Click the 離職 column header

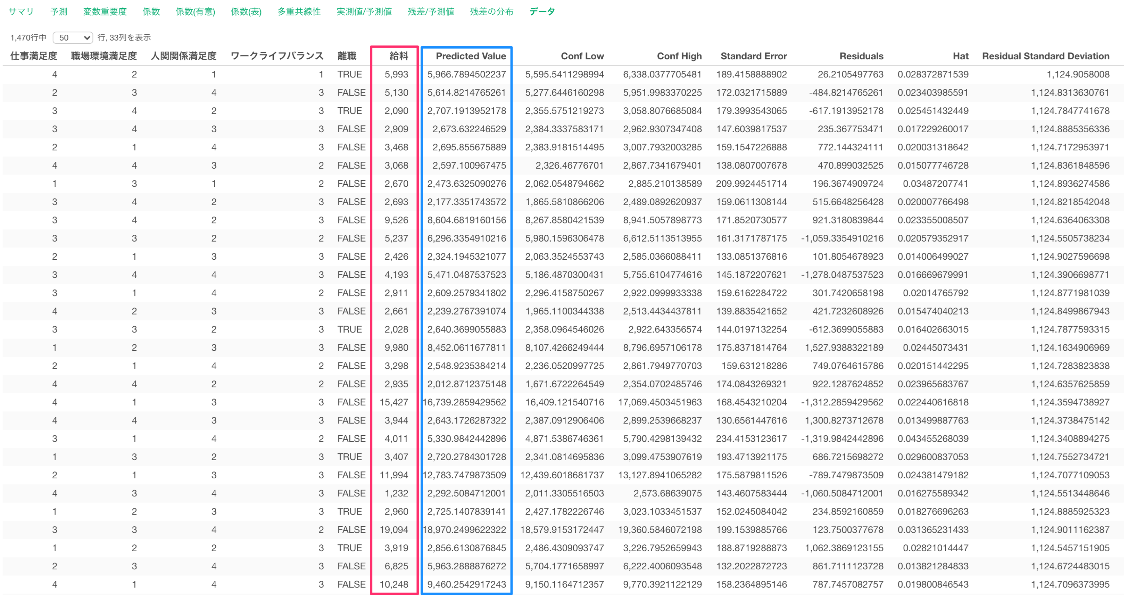coord(347,56)
